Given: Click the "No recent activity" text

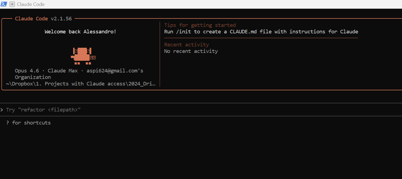Looking at the screenshot, I should [191, 51].
